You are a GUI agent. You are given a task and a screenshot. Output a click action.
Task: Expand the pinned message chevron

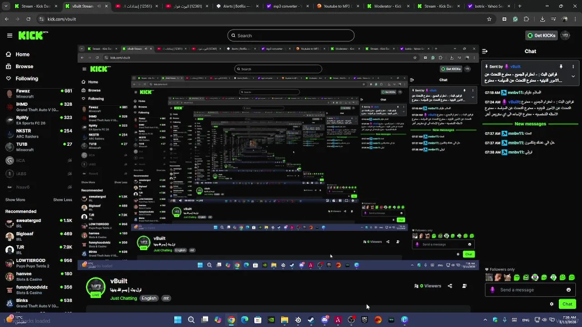[573, 76]
